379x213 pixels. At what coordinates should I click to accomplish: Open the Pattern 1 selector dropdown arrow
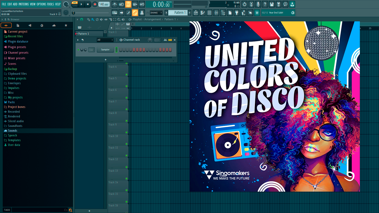coord(166,12)
